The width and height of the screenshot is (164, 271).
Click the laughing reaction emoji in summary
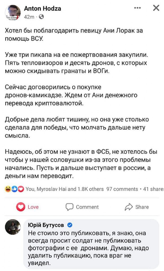tap(8, 189)
